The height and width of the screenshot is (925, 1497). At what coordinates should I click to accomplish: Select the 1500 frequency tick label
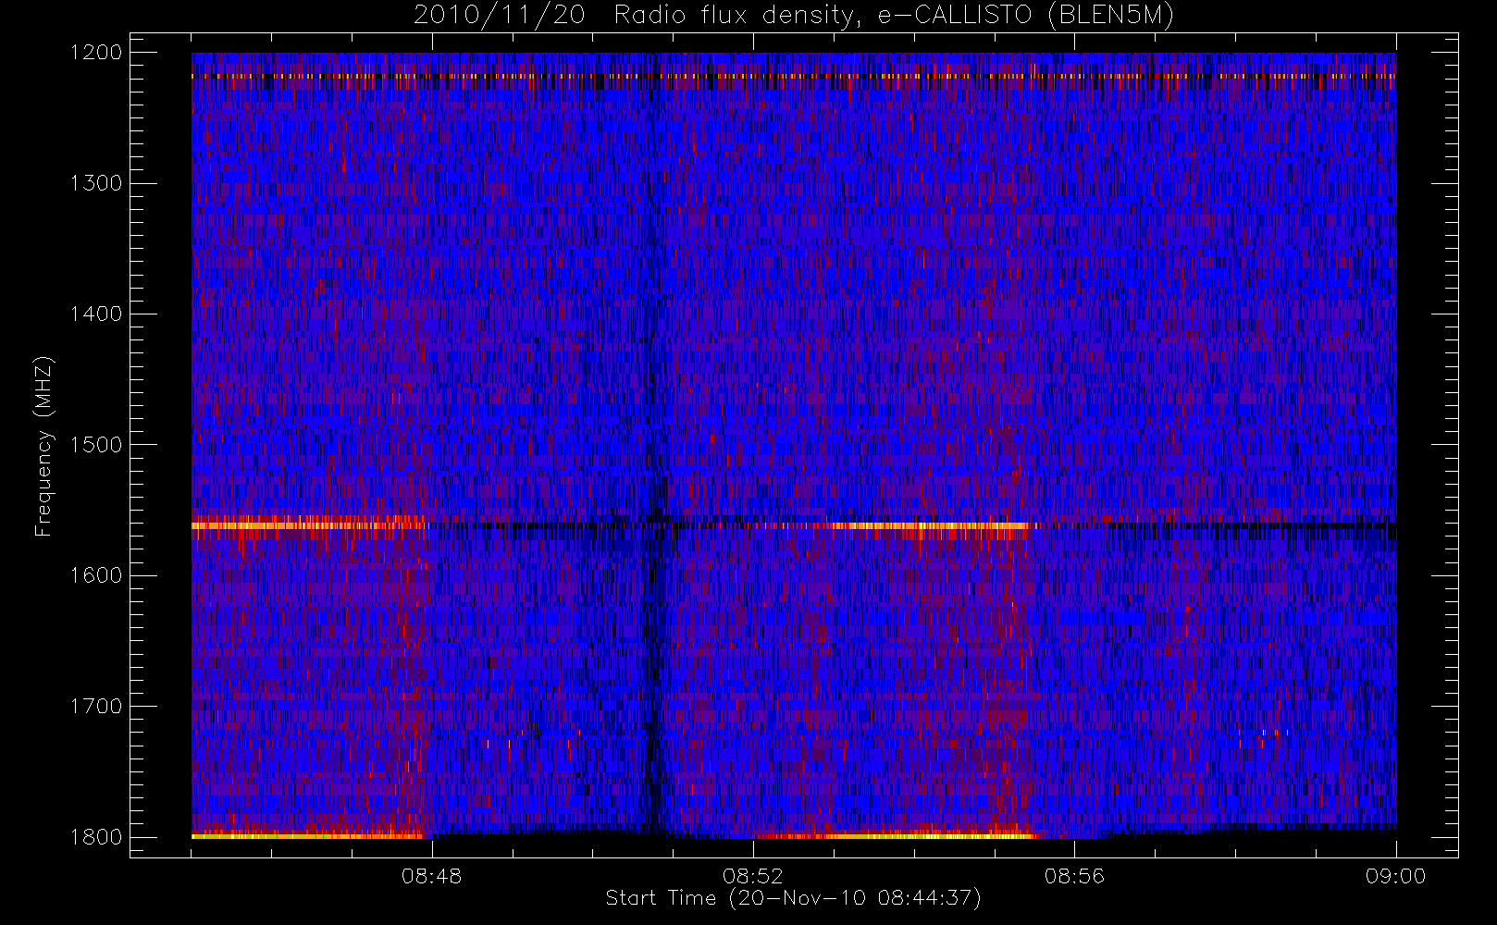pyautogui.click(x=96, y=445)
